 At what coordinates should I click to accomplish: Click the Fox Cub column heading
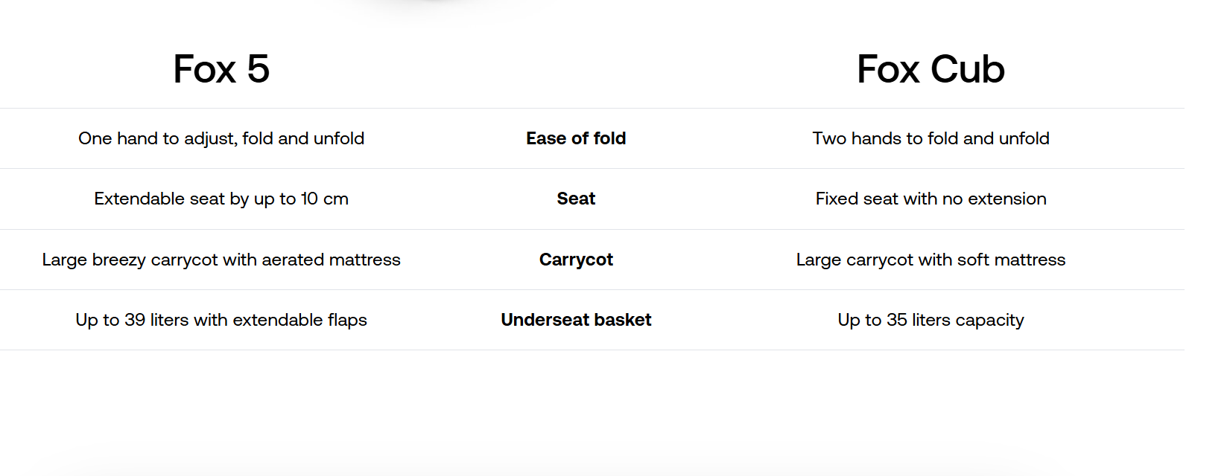931,69
